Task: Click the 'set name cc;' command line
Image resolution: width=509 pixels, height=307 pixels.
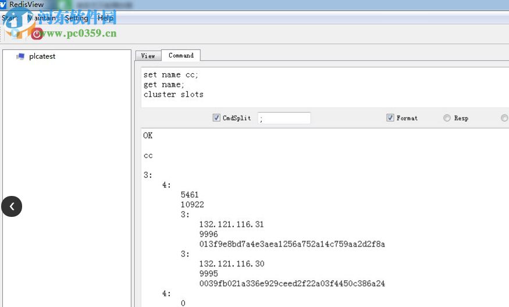Action: 171,74
